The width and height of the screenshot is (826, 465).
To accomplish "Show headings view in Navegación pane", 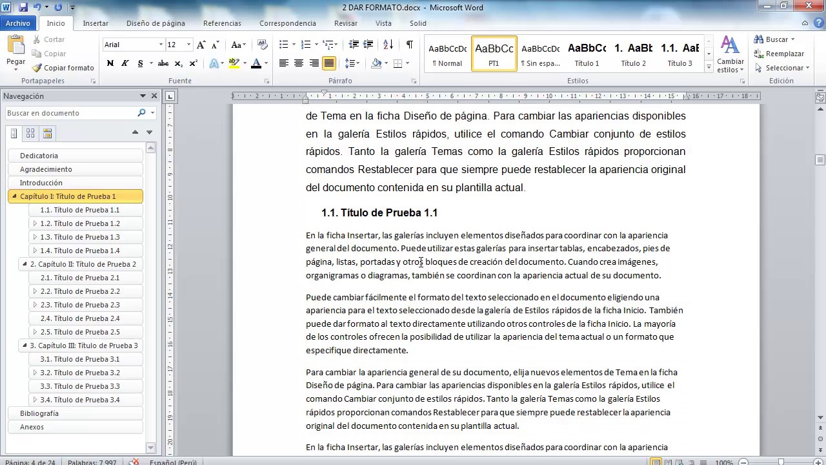I will [14, 134].
